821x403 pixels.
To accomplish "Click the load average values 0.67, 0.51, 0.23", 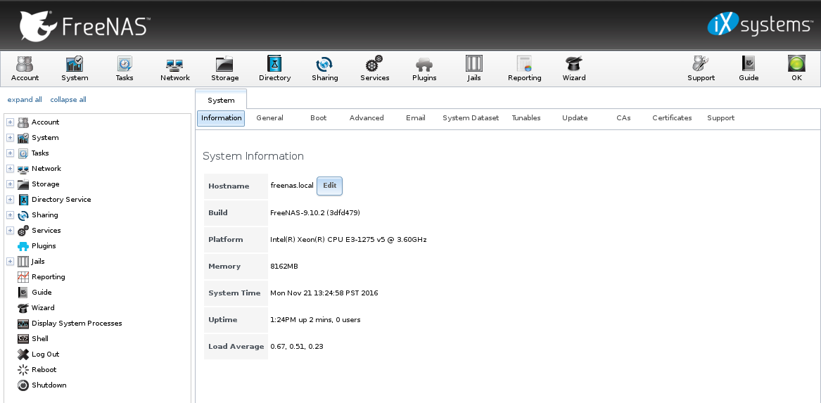I will [x=296, y=347].
